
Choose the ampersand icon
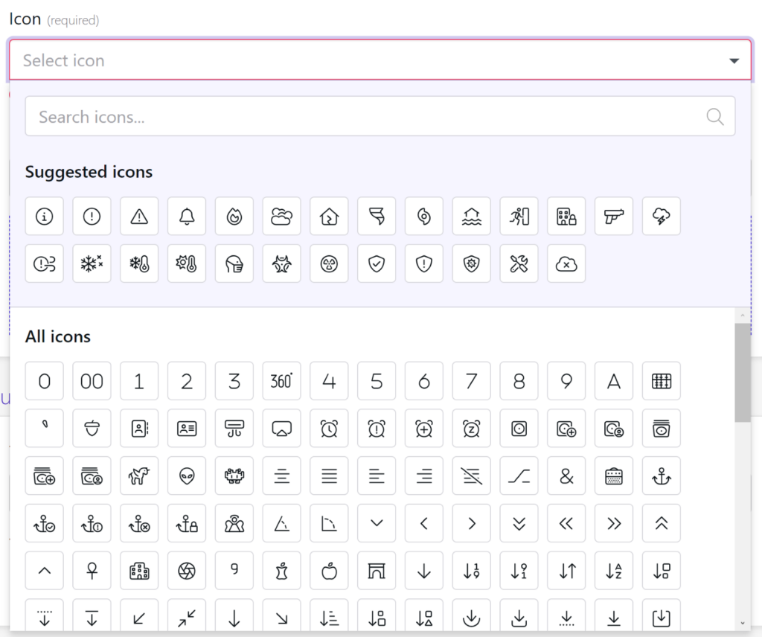[x=566, y=476]
